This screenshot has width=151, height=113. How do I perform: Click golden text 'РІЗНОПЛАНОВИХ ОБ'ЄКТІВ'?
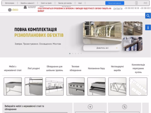(39, 35)
